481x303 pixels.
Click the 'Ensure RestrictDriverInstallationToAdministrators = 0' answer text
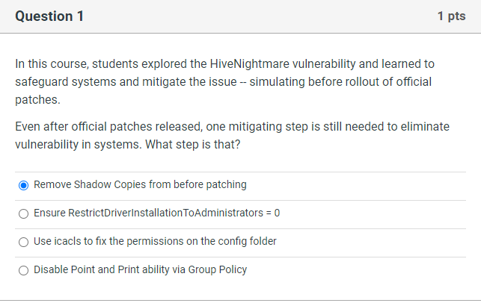pos(156,213)
